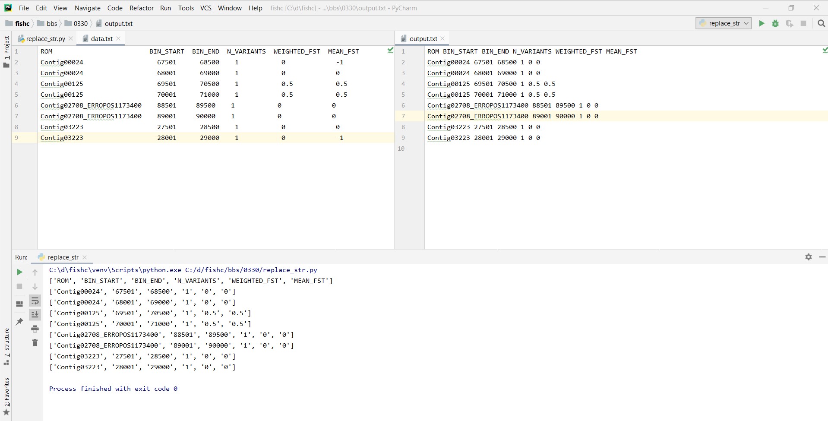This screenshot has height=421, width=828.
Task: Run with coverage icon in toolbar
Action: tap(789, 23)
